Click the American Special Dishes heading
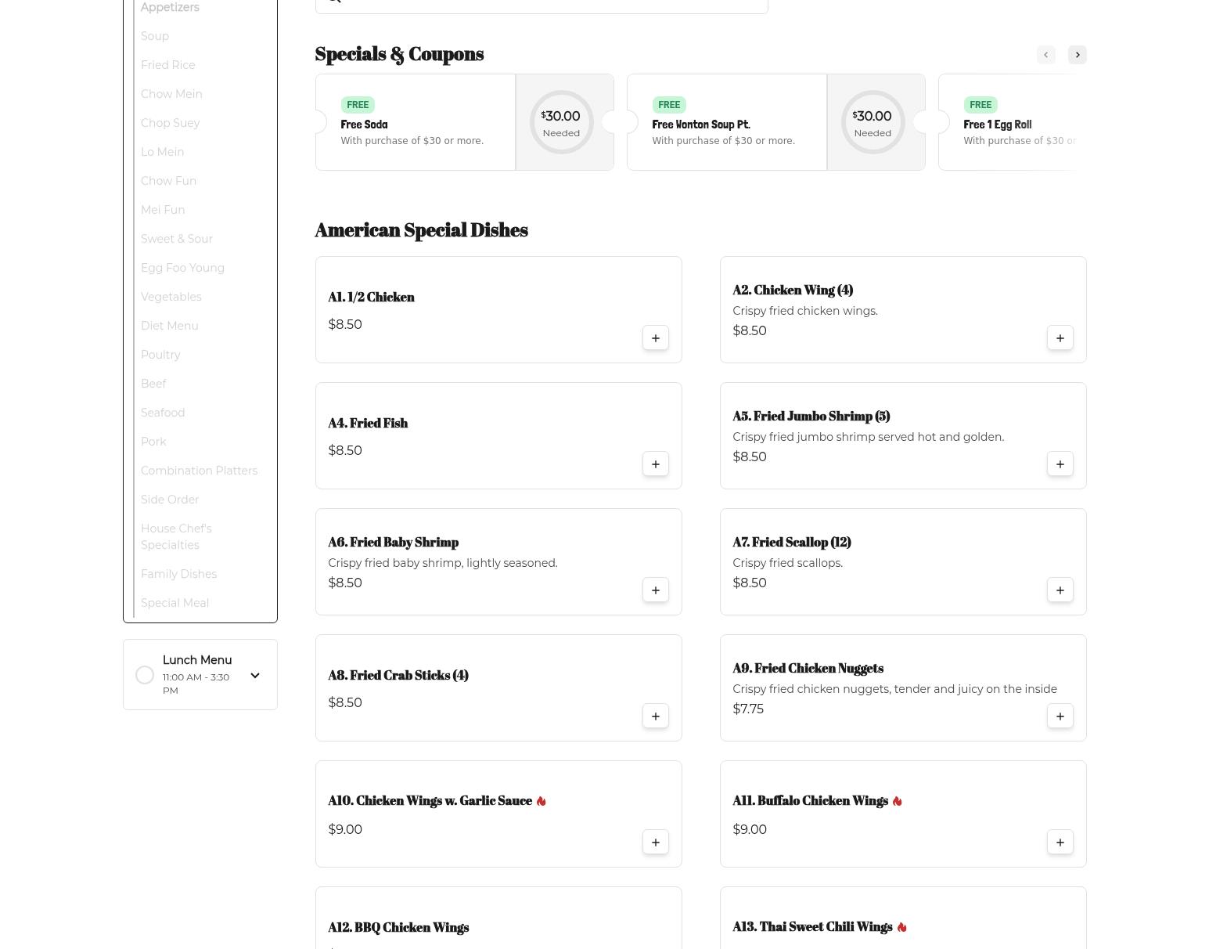Viewport: 1209px width, 949px height. (x=421, y=230)
